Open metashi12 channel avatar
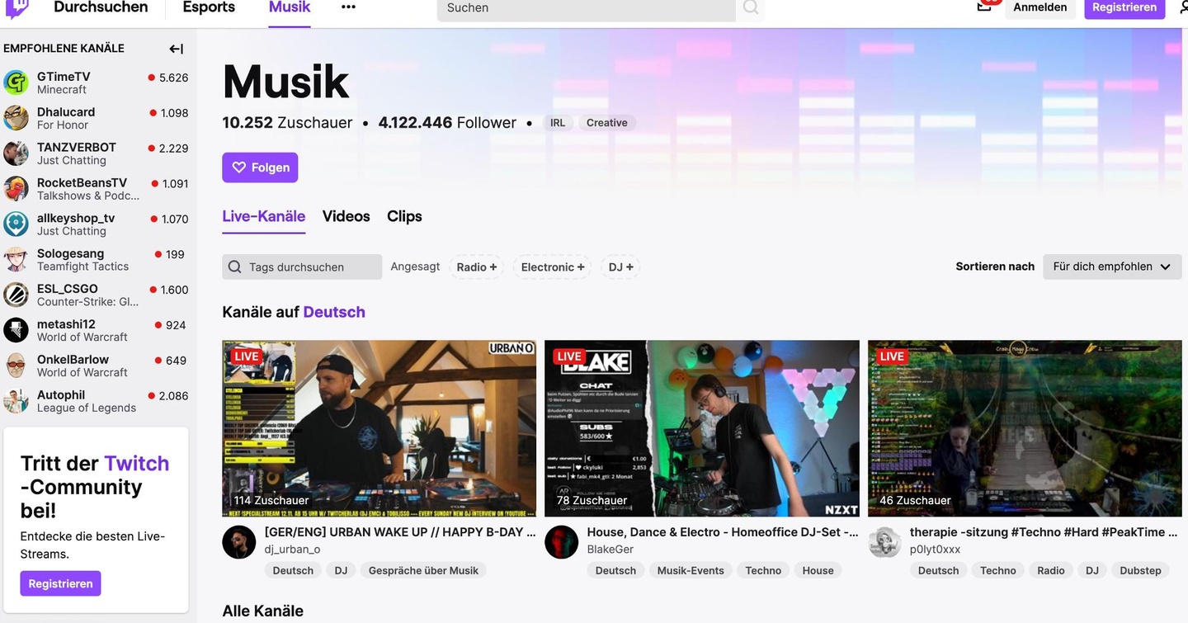The height and width of the screenshot is (623, 1188). 16,330
